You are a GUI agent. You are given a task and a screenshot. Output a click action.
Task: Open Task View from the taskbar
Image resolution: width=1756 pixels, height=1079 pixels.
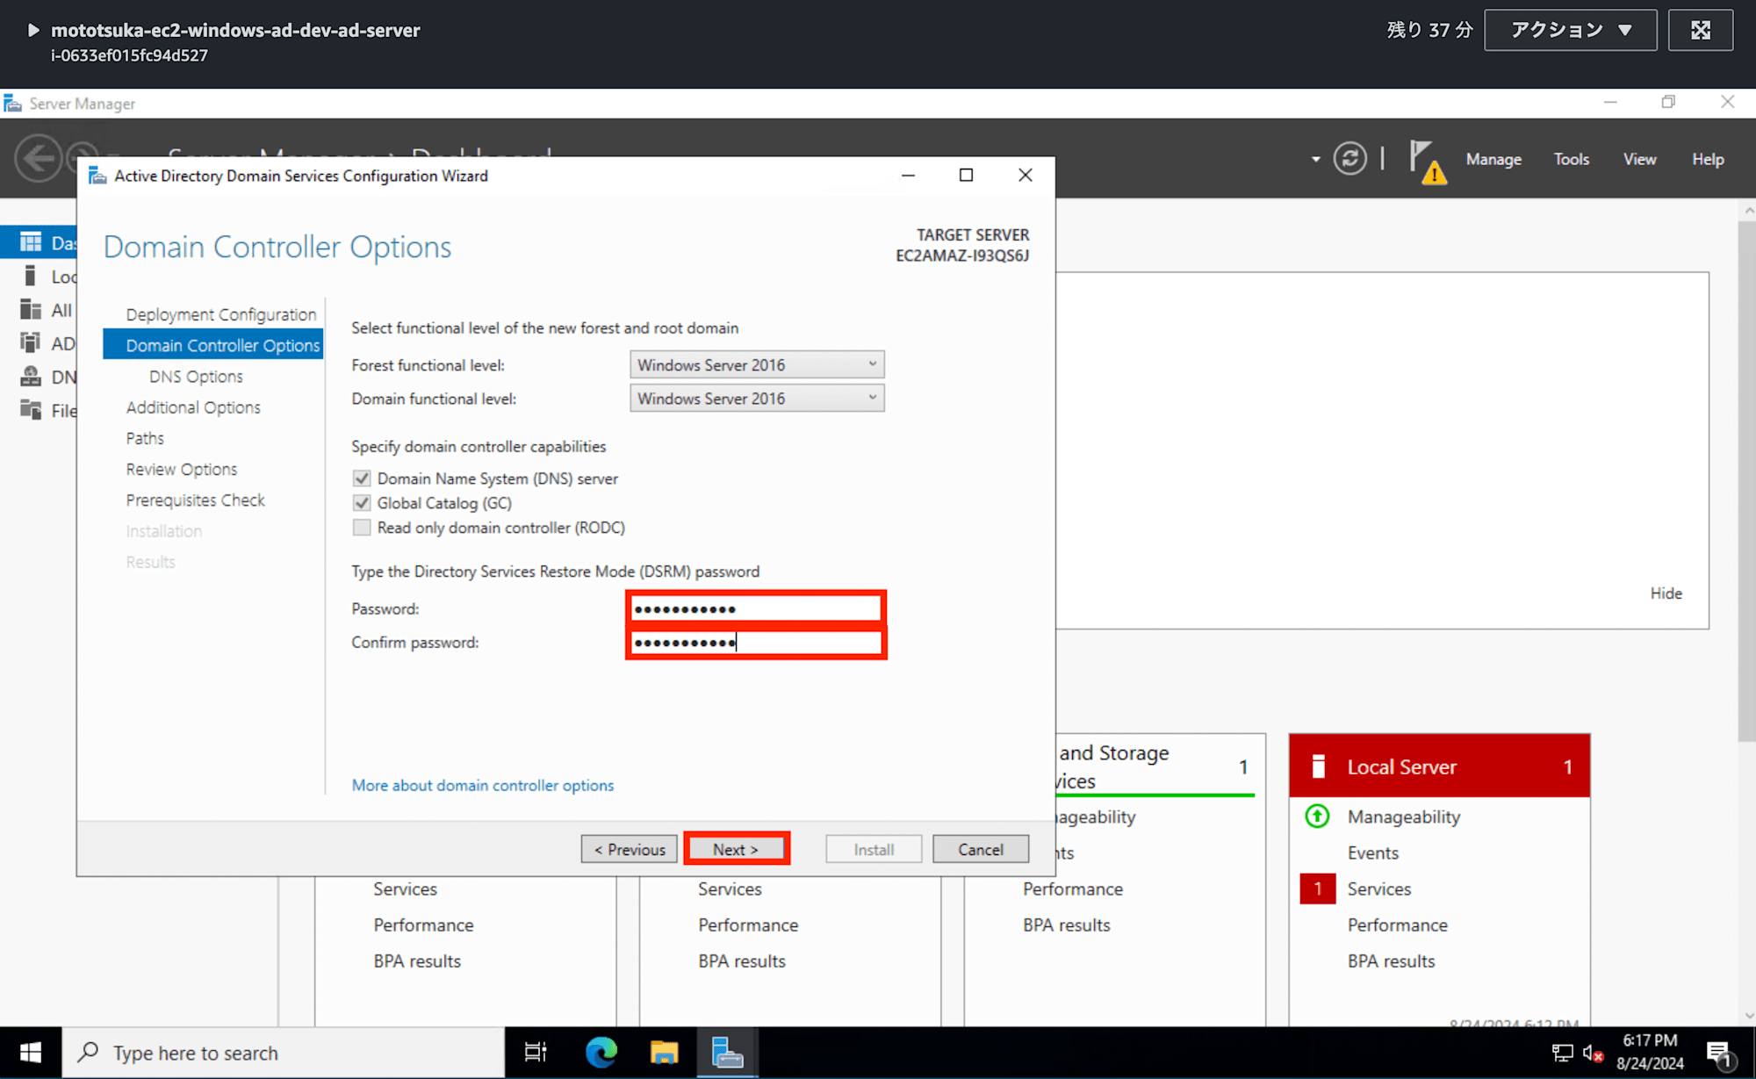pyautogui.click(x=536, y=1053)
